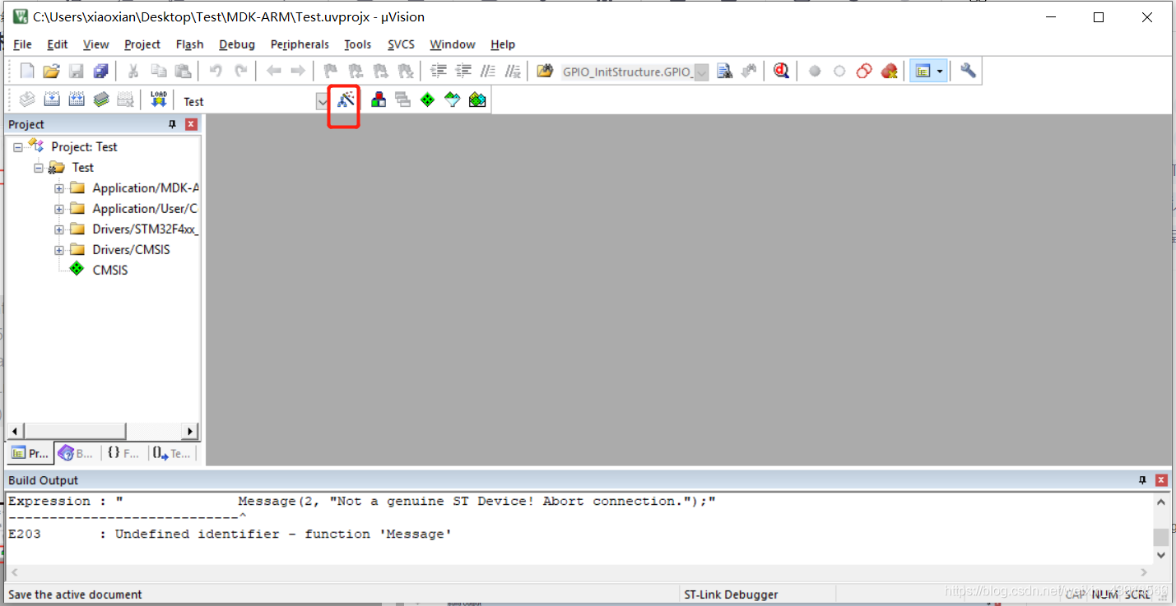Expand the Drivers/STM32F4xx_ group
Image resolution: width=1176 pixels, height=606 pixels.
(59, 229)
